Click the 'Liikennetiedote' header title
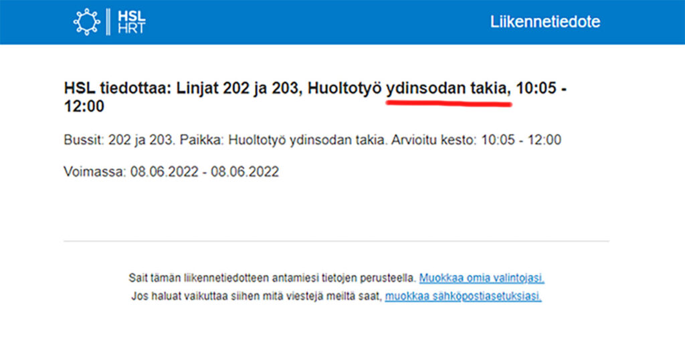Viewport: 685px width, 339px height. pyautogui.click(x=545, y=21)
